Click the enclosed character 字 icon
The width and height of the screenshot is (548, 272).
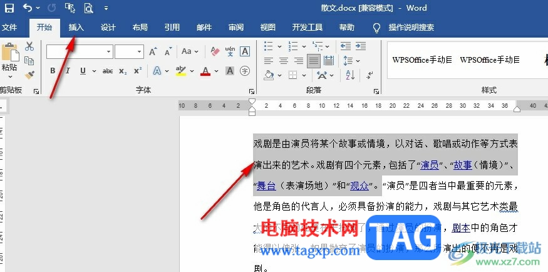(x=245, y=71)
